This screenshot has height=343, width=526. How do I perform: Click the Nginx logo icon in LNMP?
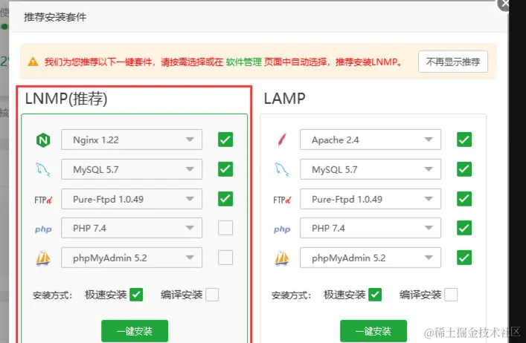43,140
